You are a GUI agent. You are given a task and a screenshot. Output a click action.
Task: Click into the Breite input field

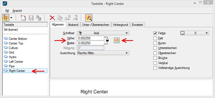click(90, 43)
